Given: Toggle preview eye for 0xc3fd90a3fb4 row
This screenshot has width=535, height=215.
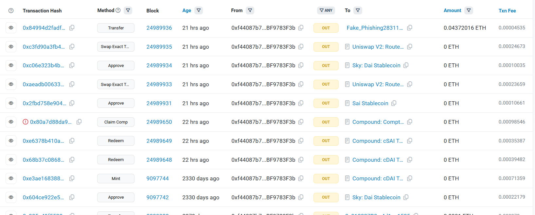Looking at the screenshot, I should (11, 47).
